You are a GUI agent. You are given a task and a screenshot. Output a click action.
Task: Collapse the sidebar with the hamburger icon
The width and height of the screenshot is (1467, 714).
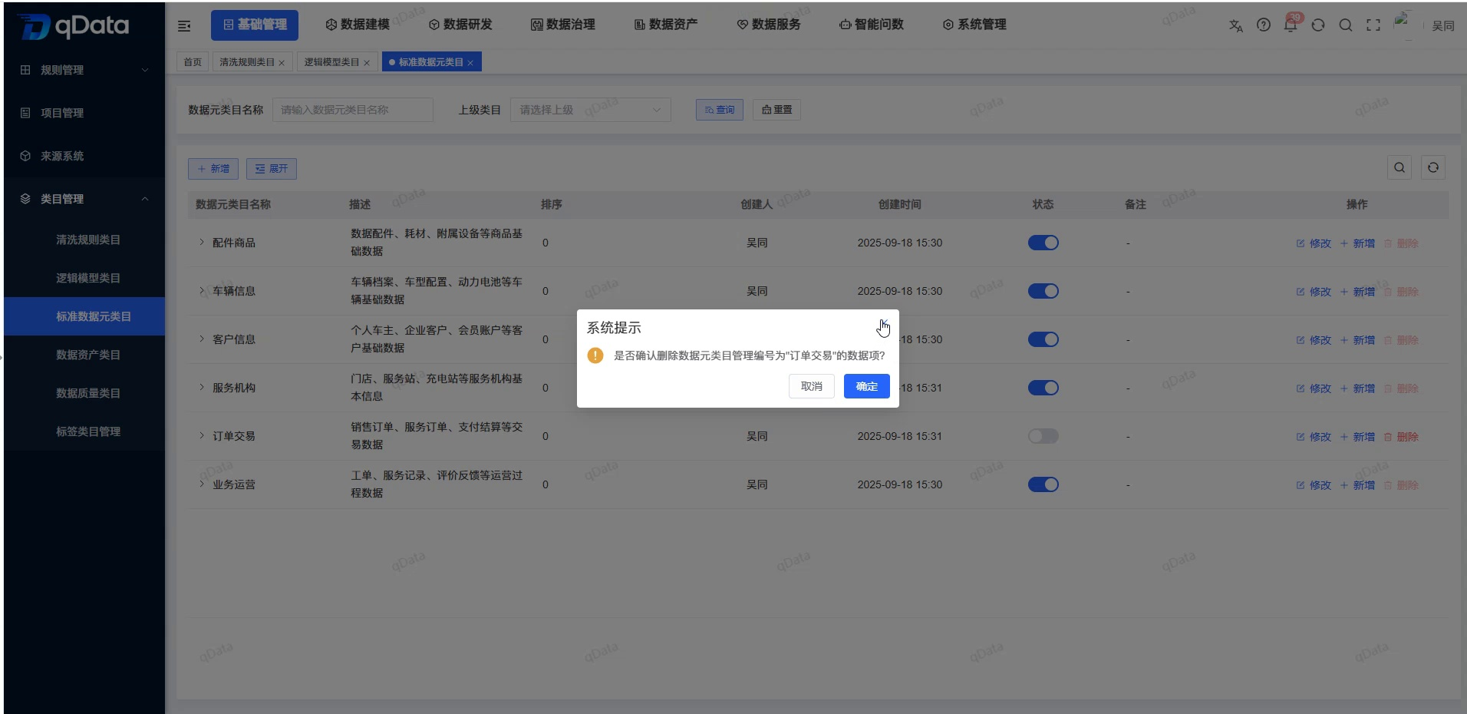184,26
